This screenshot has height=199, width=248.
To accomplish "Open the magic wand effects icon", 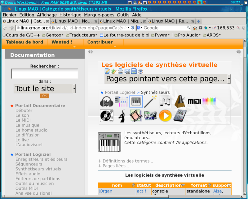I will [150, 102].
